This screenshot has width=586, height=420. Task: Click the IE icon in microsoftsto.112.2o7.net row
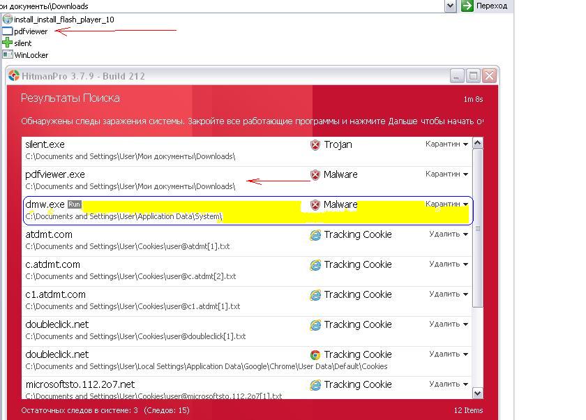[x=315, y=385]
